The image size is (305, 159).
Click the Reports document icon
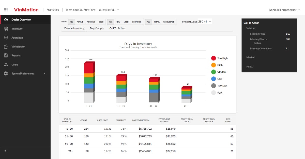[x=6, y=55]
